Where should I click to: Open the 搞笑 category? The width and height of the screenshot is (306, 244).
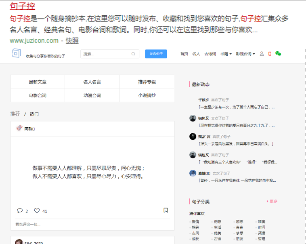(195, 227)
